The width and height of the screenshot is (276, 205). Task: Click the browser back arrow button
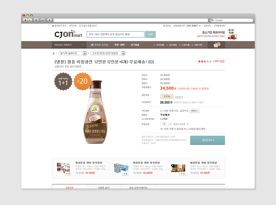[x=25, y=20]
